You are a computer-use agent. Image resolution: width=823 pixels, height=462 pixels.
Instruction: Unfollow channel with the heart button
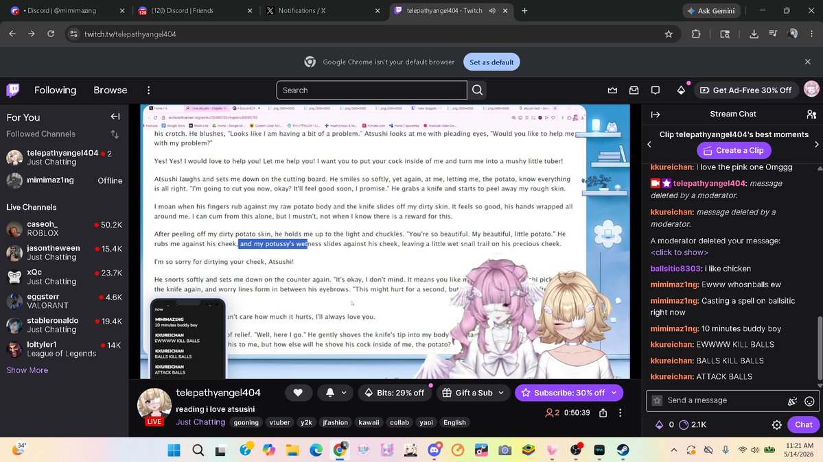pyautogui.click(x=298, y=393)
